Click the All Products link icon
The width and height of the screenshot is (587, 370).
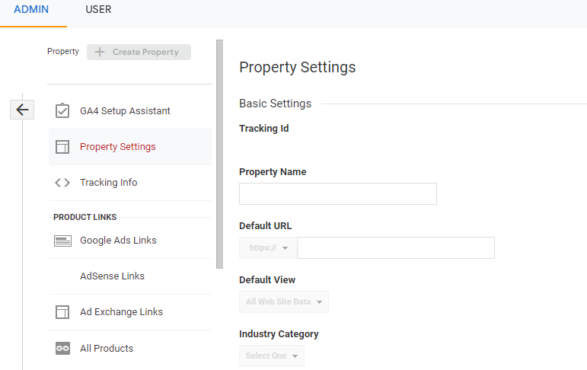pyautogui.click(x=62, y=349)
